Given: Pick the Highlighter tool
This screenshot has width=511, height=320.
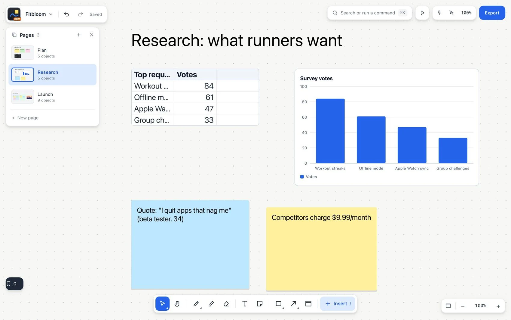Looking at the screenshot, I should click(x=211, y=303).
